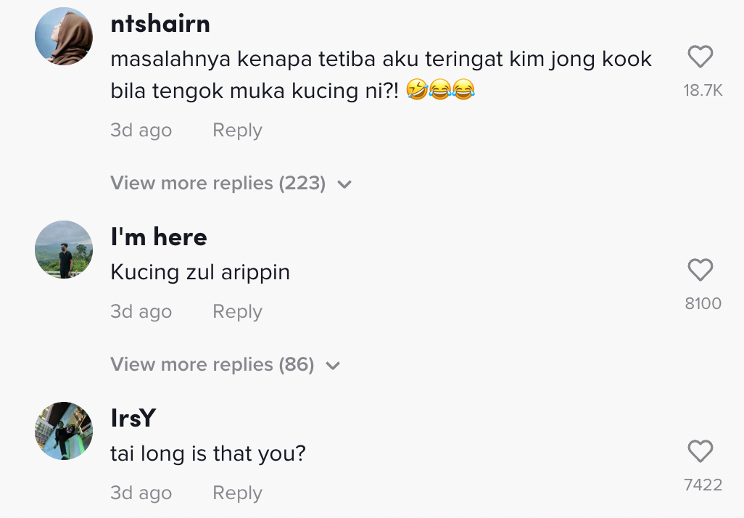The width and height of the screenshot is (744, 518).
Task: Tap the heart on the 'Kucing zul arippin' comment
Action: (700, 270)
